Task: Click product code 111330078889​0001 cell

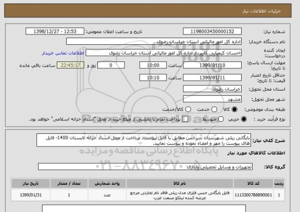Action: coord(253,195)
